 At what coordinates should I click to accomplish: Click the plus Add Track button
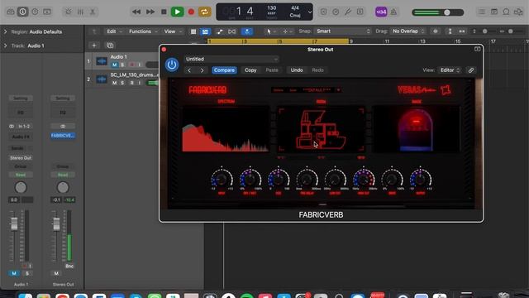[x=93, y=46]
